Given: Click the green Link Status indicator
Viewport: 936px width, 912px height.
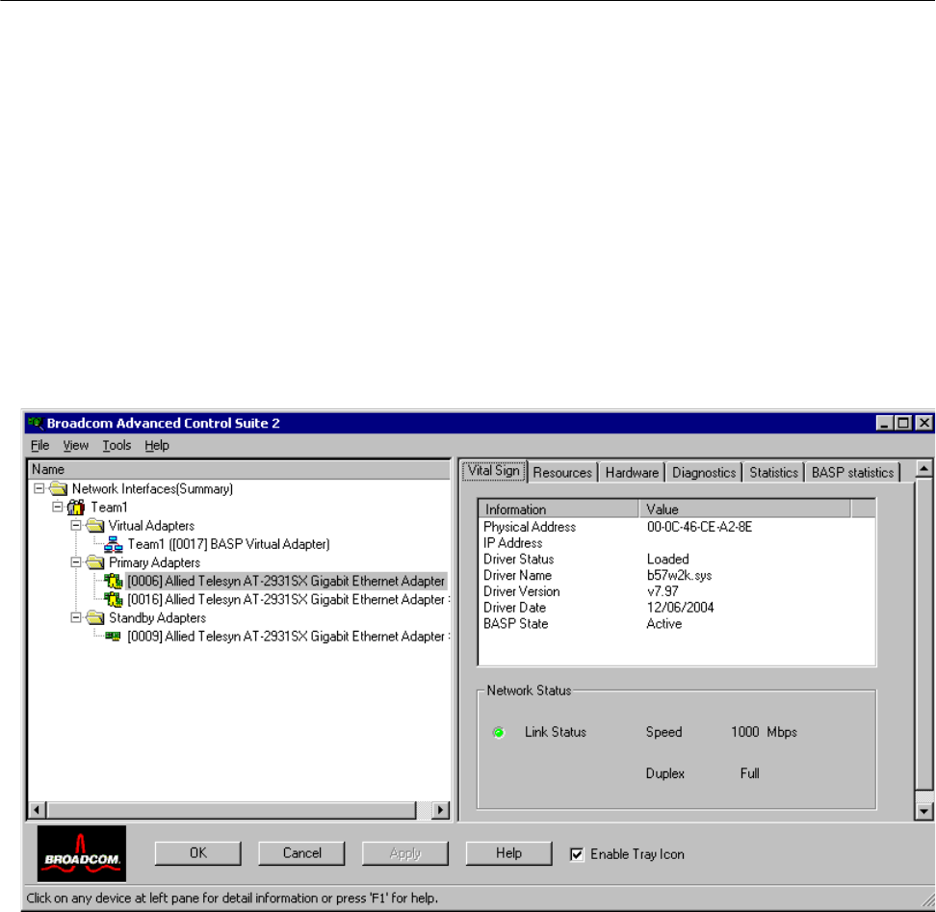Looking at the screenshot, I should pos(499,733).
